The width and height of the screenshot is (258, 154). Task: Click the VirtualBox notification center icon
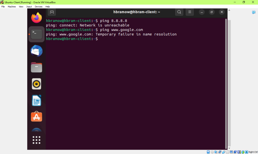pyautogui.click(x=253, y=12)
